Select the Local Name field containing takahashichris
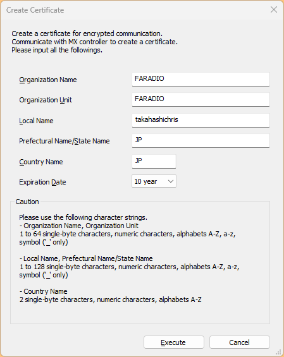 (x=201, y=120)
